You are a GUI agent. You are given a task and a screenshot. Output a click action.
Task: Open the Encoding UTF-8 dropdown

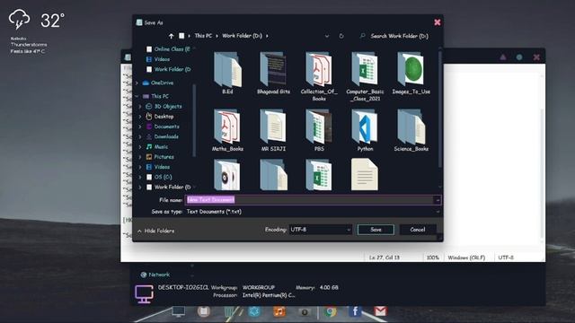[320, 230]
